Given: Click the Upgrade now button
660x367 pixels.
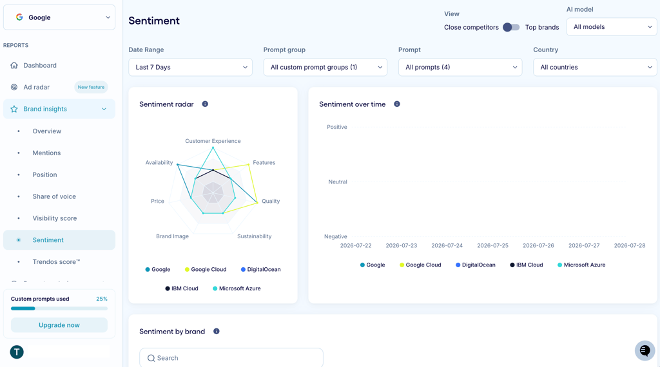Looking at the screenshot, I should coord(59,325).
